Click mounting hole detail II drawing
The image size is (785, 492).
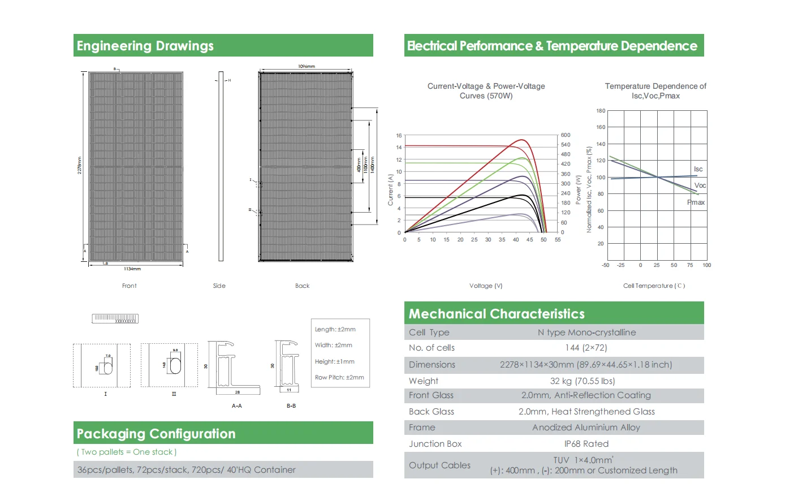pyautogui.click(x=170, y=365)
